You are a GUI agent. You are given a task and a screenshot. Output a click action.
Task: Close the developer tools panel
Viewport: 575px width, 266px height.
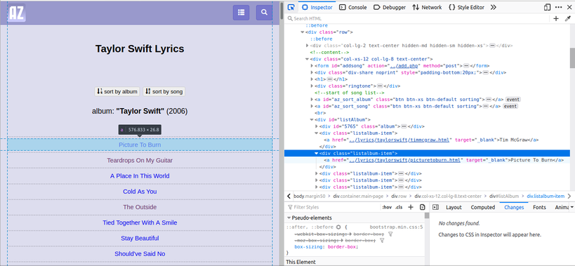point(569,7)
